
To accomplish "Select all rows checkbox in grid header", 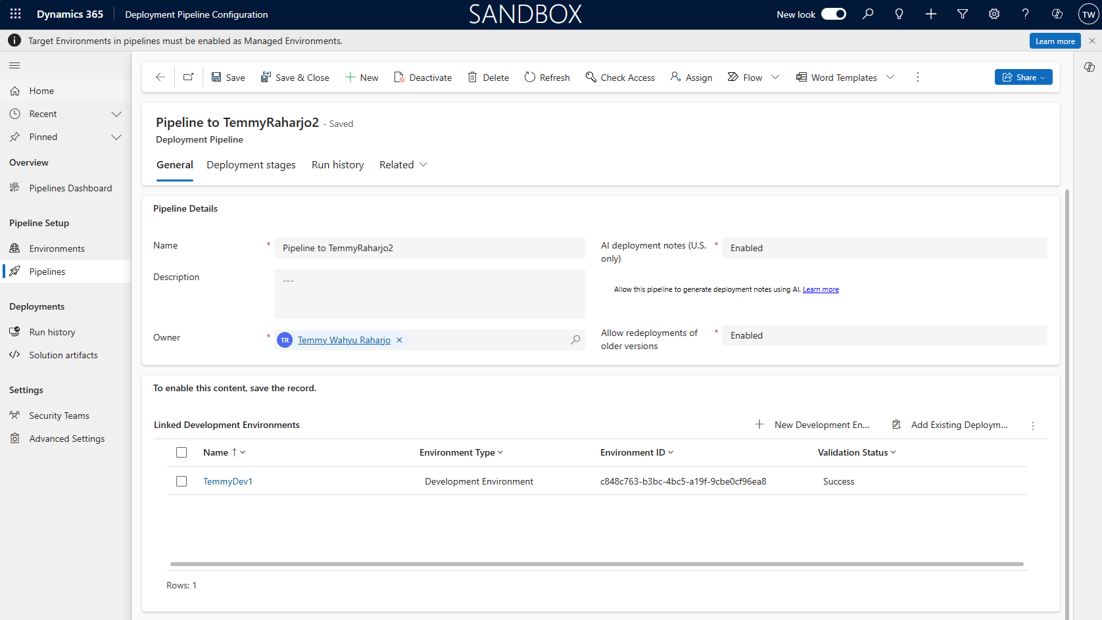I will tap(181, 452).
